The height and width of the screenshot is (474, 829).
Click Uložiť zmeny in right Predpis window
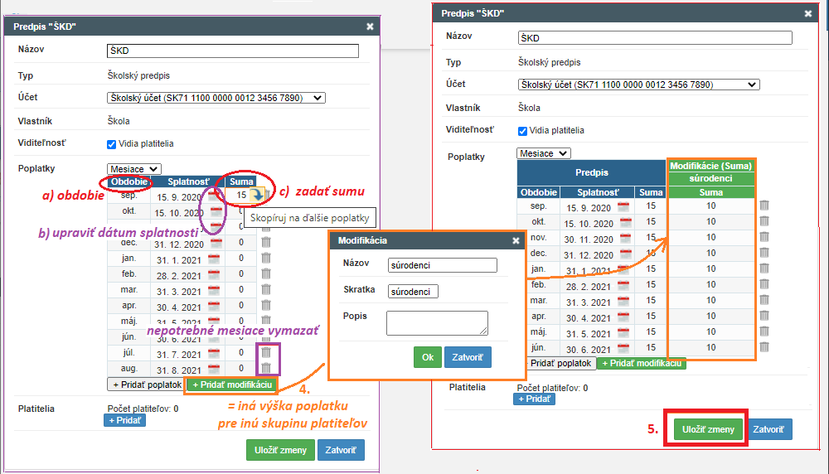click(708, 429)
